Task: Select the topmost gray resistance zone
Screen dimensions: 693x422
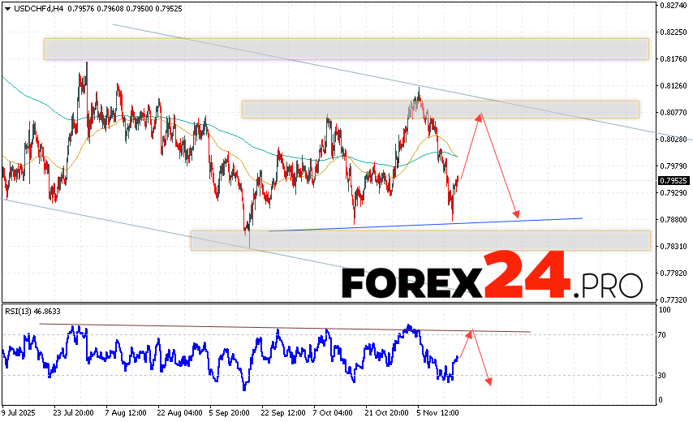Action: (346, 49)
